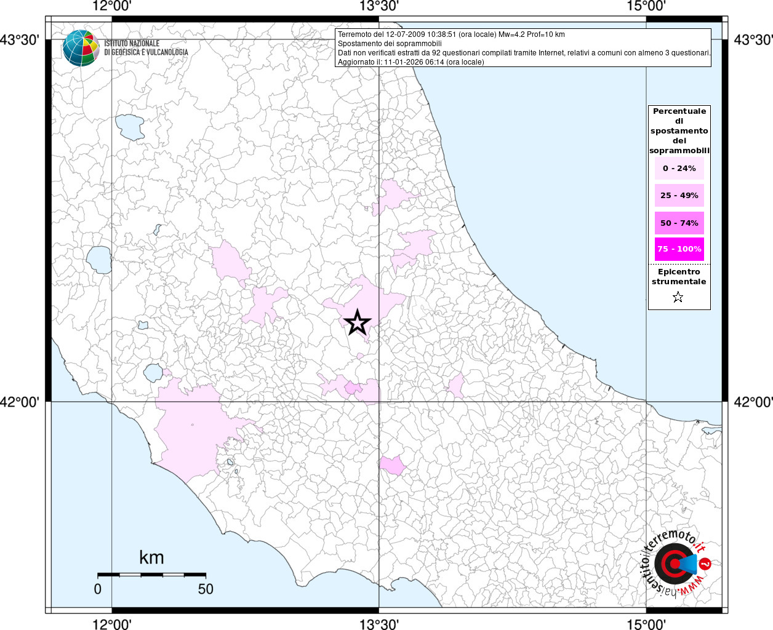Click the bottom 15°00' longitude label
Image resolution: width=773 pixels, height=630 pixels.
[x=646, y=624]
